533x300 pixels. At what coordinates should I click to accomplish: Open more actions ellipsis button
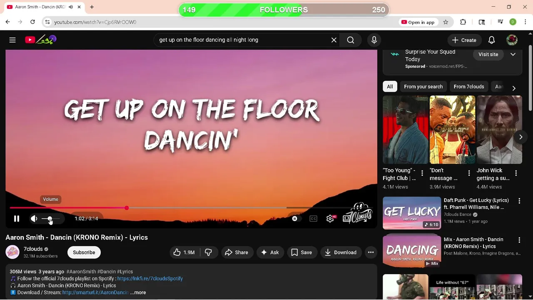(371, 252)
